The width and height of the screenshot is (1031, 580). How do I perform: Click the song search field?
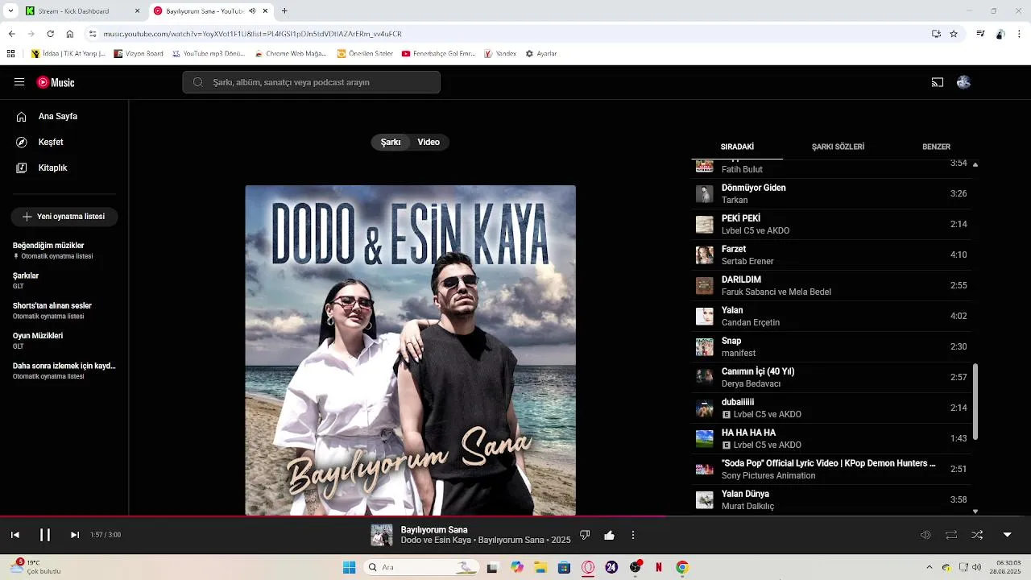tap(311, 82)
